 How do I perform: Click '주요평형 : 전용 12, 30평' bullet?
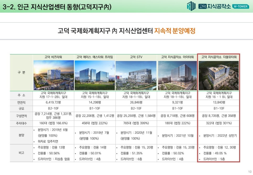(x=219, y=148)
